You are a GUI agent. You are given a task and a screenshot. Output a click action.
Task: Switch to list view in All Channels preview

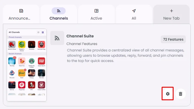39,32
